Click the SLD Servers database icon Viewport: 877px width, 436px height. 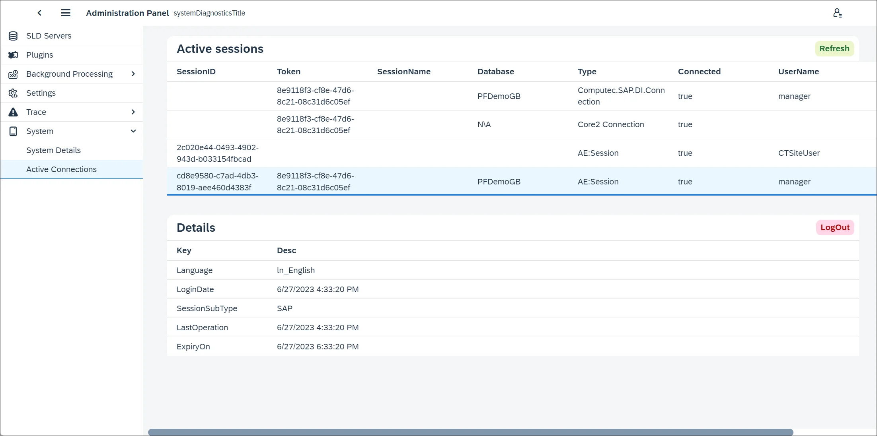pos(13,36)
